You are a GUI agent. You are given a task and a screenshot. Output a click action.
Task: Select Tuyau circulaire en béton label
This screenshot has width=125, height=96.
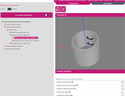coord(13,24)
